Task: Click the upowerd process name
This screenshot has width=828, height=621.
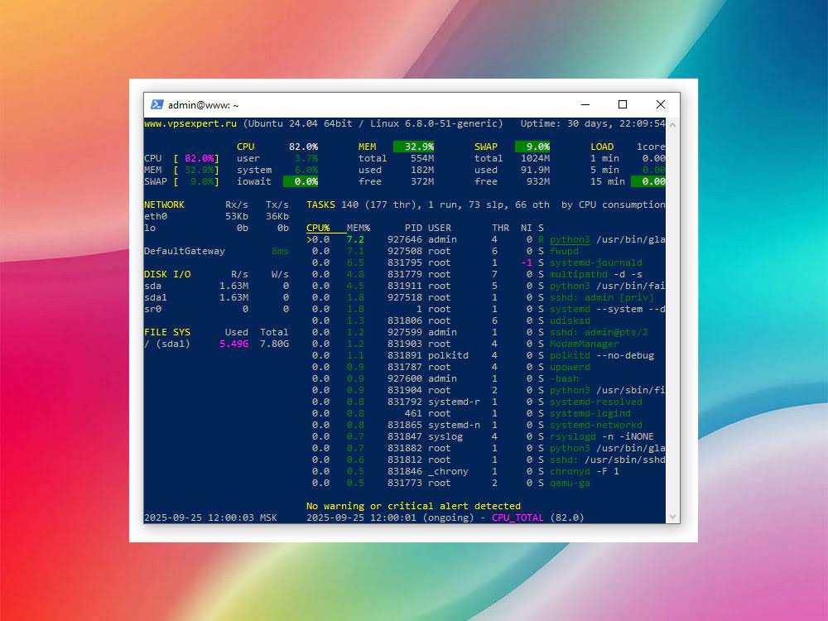Action: [x=570, y=368]
